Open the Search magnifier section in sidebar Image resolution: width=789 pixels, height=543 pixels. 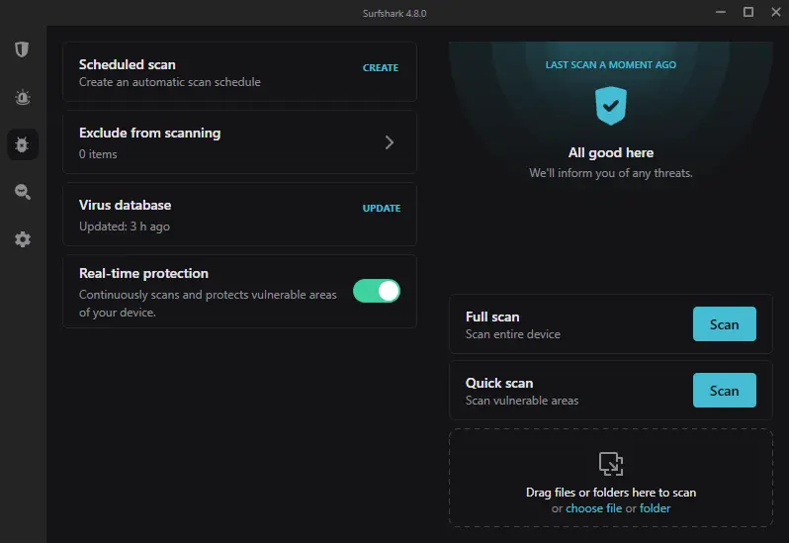[23, 192]
